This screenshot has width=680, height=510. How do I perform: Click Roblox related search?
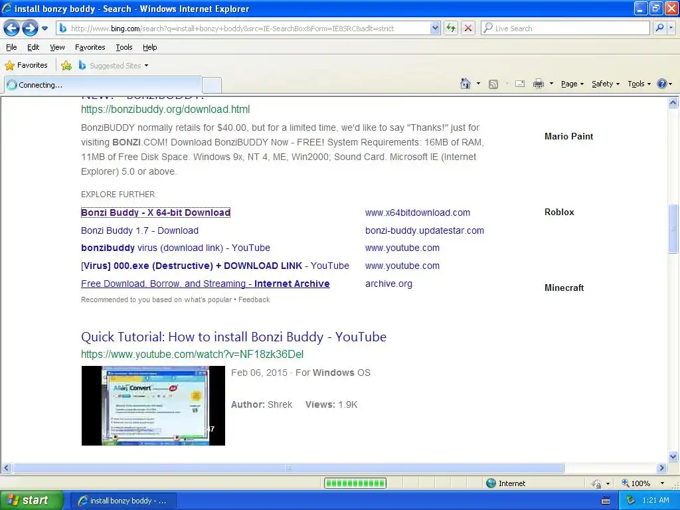[x=559, y=212]
